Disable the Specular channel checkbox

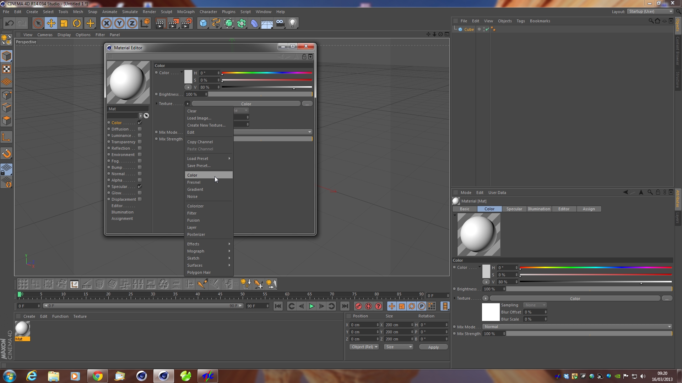140,187
